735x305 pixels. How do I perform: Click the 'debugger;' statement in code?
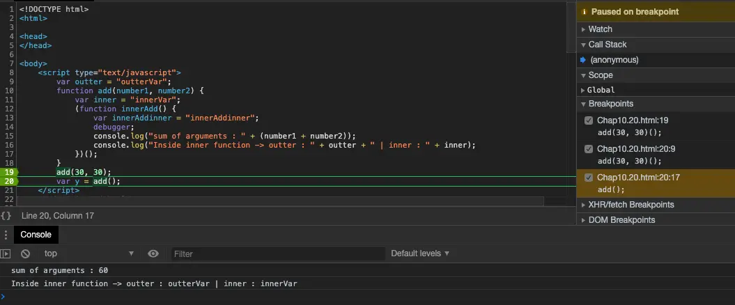[114, 127]
